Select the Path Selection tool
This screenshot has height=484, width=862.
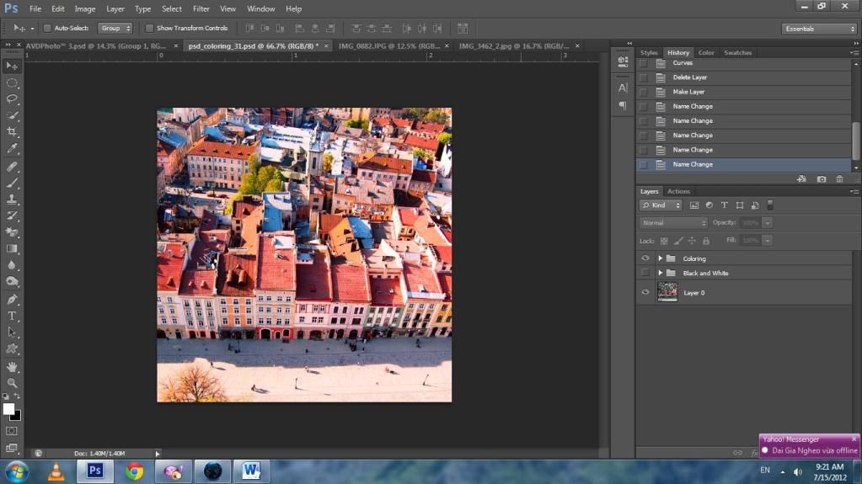tap(12, 333)
